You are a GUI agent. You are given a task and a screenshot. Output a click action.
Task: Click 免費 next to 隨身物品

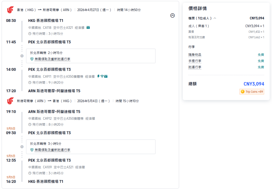tap(261, 54)
